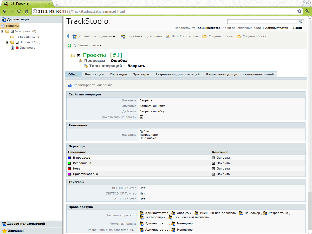312x234 pixels.
Task: Click the pencil icon for Редактировать операцию
Action: tap(70, 85)
